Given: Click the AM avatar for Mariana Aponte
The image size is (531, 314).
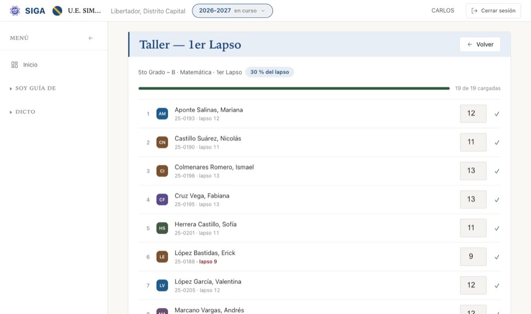Looking at the screenshot, I should [x=162, y=113].
